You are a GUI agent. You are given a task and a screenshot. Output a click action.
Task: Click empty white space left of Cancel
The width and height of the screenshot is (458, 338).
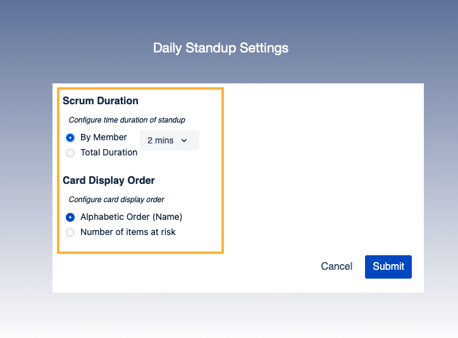click(x=190, y=272)
